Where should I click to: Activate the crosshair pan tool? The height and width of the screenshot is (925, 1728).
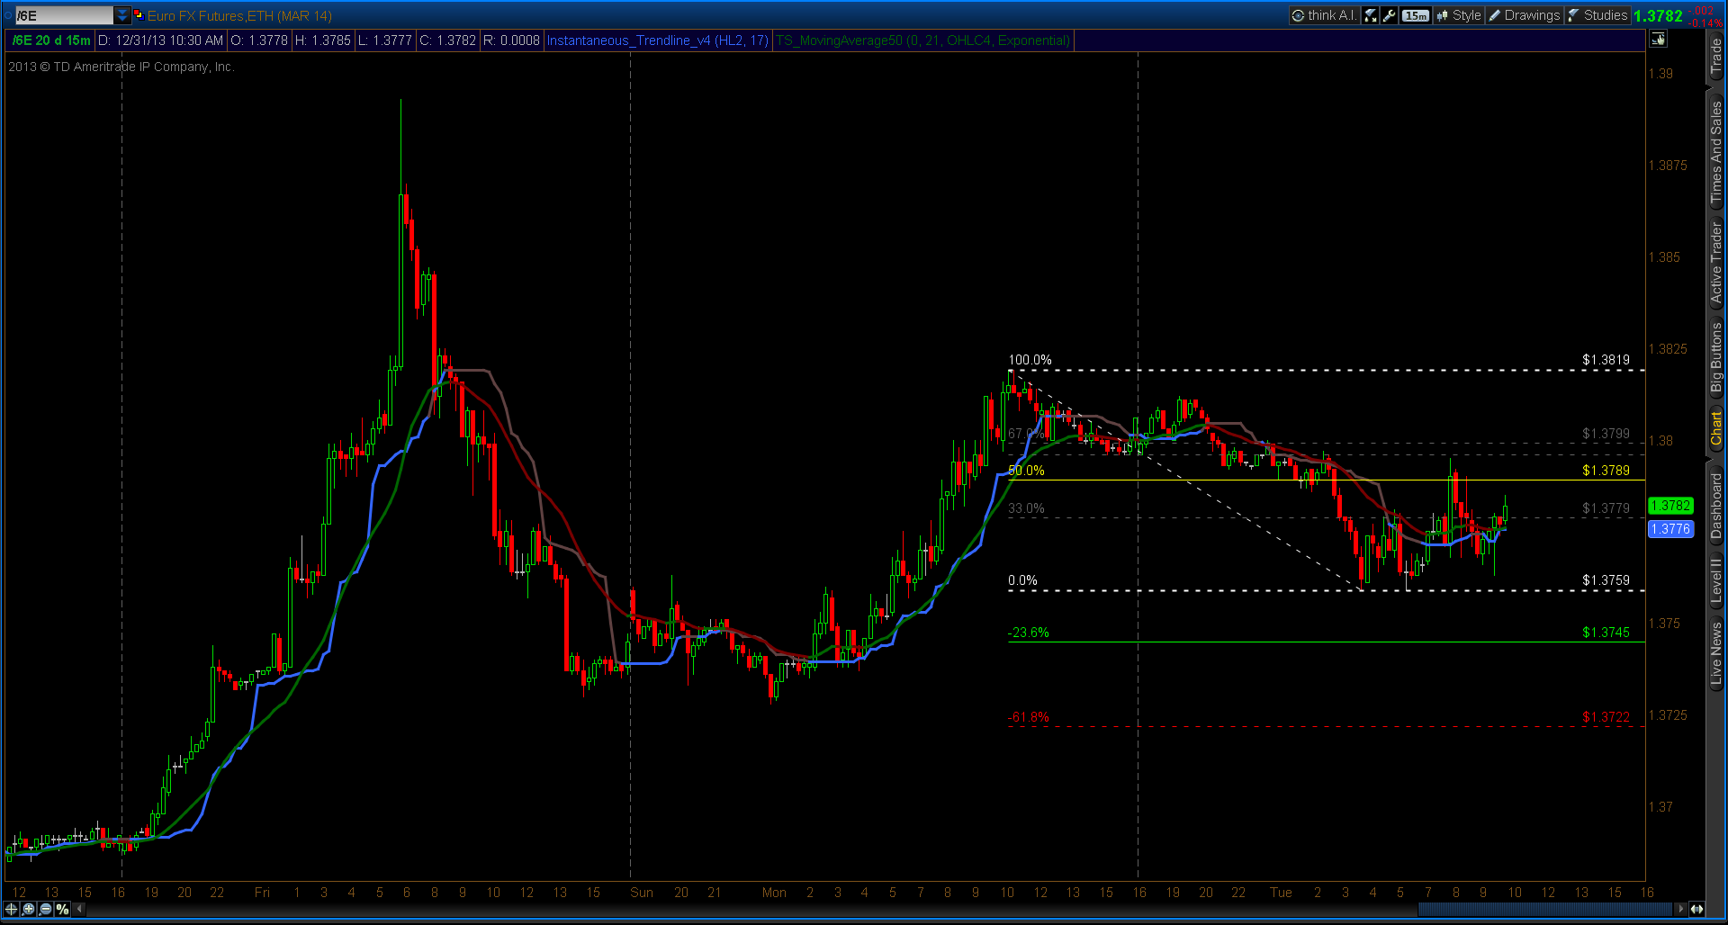(12, 909)
